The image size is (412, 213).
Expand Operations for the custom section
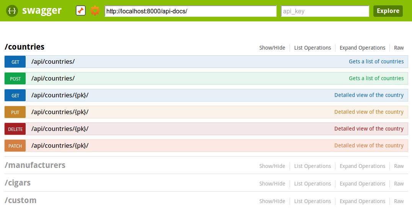pos(362,201)
